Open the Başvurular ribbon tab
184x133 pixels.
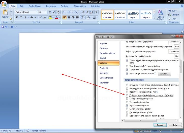51,6
